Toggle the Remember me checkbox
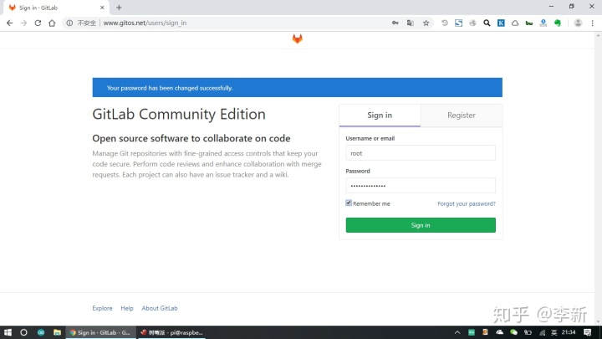 349,203
